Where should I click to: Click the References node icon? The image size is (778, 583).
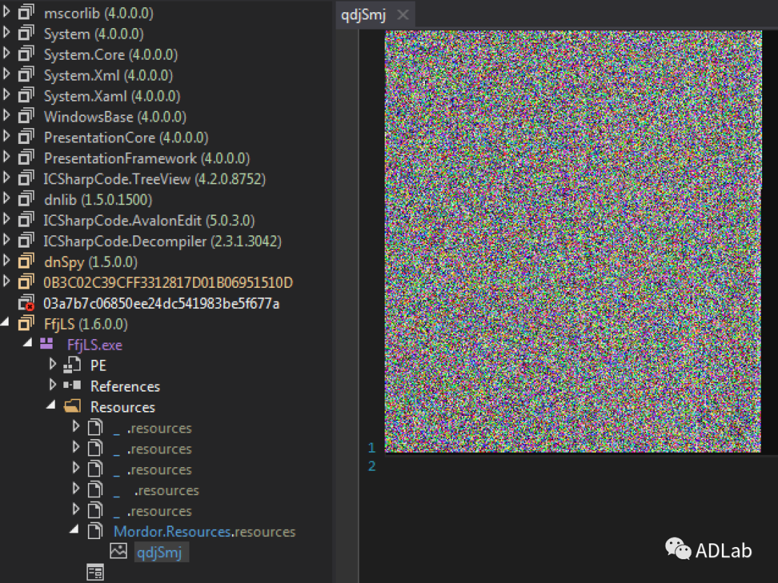[72, 387]
